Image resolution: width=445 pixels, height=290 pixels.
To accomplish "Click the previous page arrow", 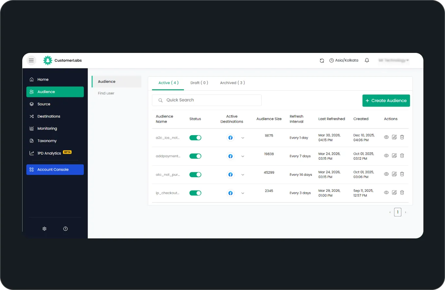I will click(390, 212).
